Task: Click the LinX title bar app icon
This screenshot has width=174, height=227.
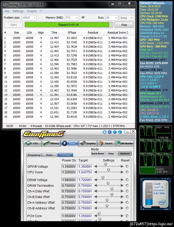Action: click(x=5, y=5)
